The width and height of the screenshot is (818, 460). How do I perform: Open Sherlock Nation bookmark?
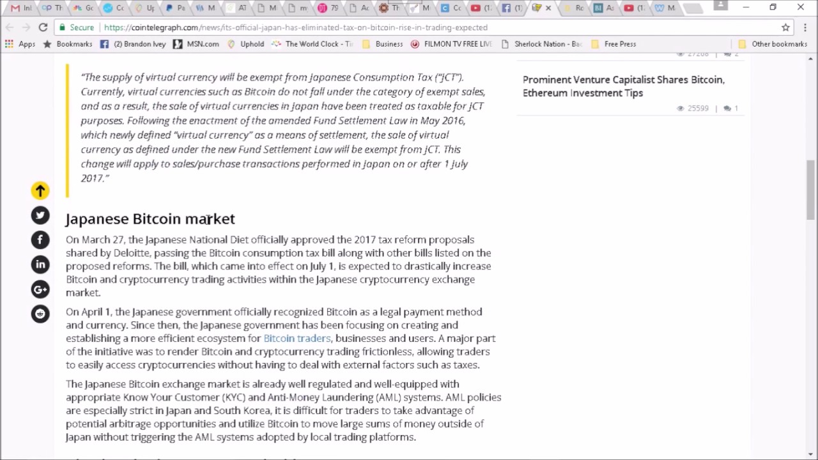[x=541, y=44]
